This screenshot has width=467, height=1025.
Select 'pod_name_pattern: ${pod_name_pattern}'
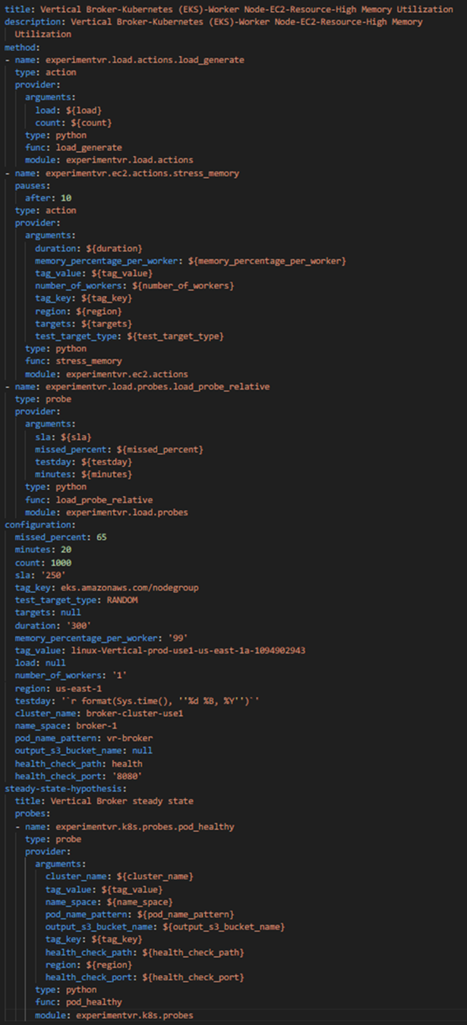[x=140, y=914]
